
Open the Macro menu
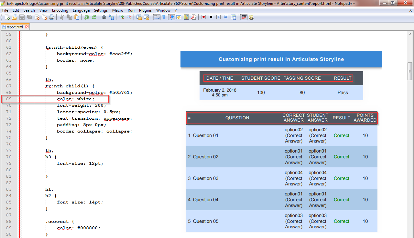click(x=118, y=10)
